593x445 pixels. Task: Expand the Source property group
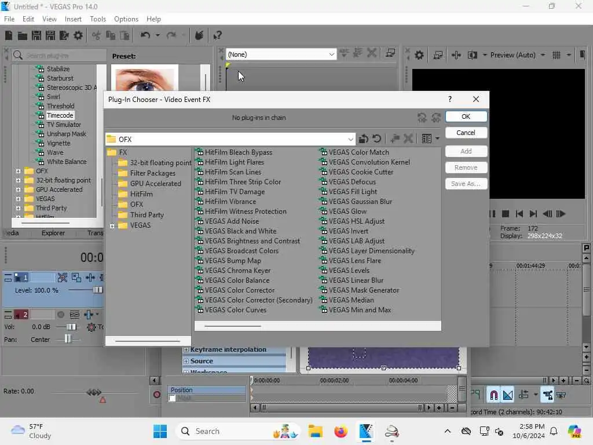click(x=186, y=362)
